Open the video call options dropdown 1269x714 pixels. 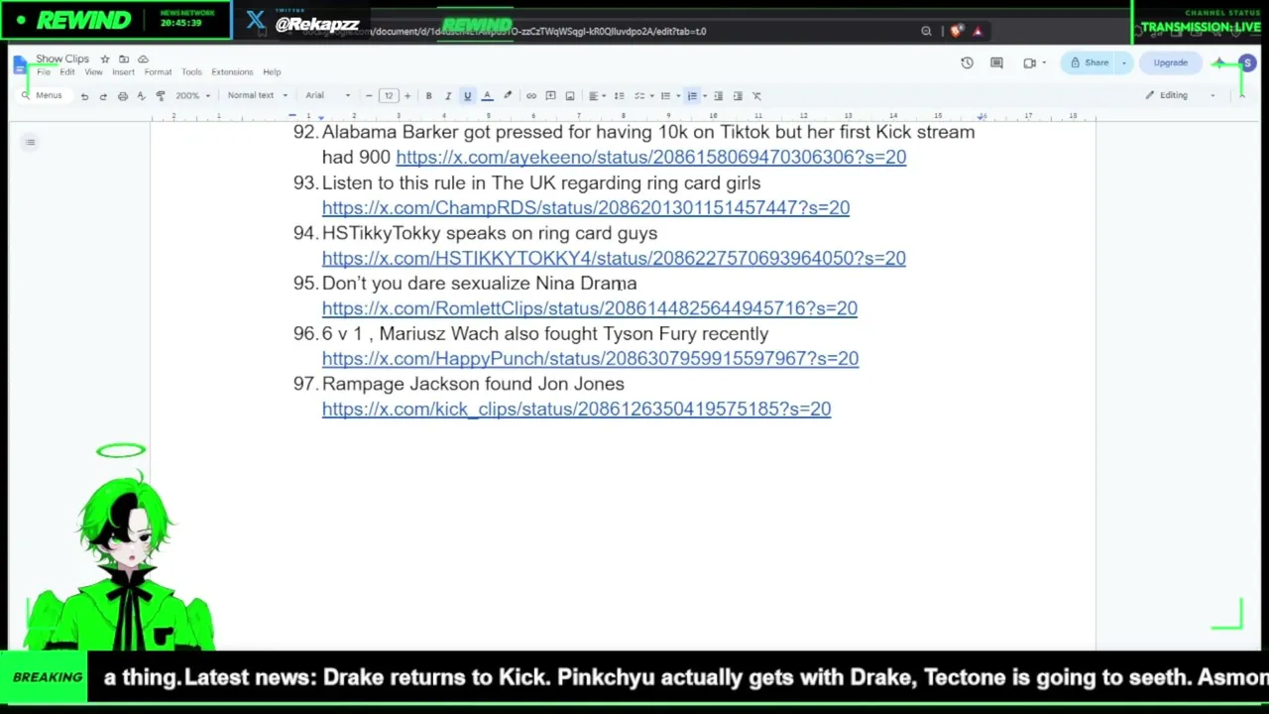1044,63
